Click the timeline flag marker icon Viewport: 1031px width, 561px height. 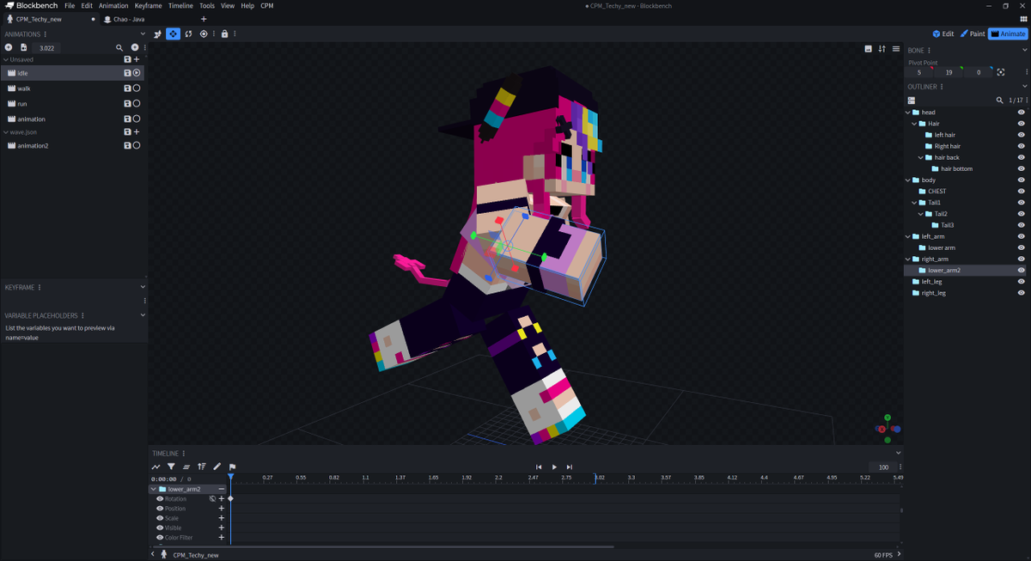point(232,466)
